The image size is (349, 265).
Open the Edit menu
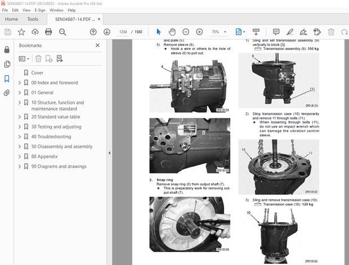click(15, 10)
